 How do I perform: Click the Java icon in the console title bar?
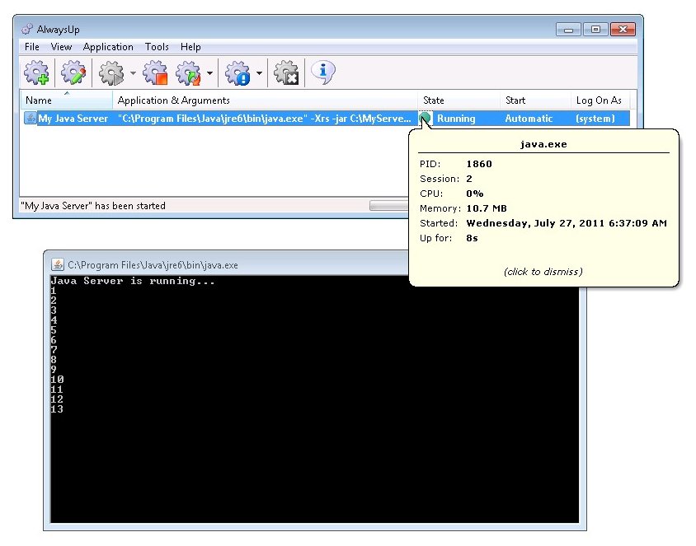57,264
